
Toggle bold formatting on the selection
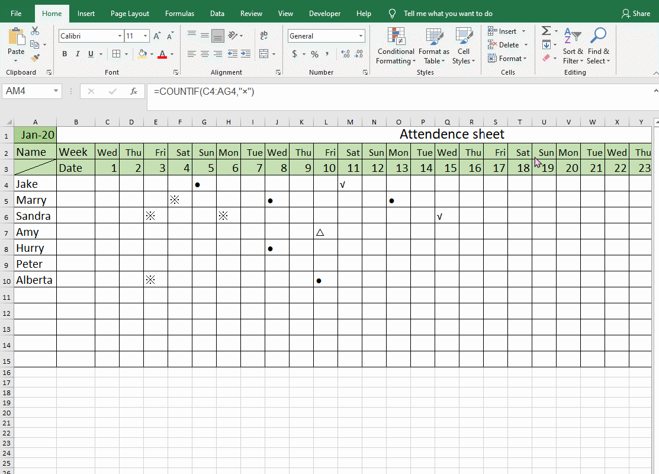[64, 53]
